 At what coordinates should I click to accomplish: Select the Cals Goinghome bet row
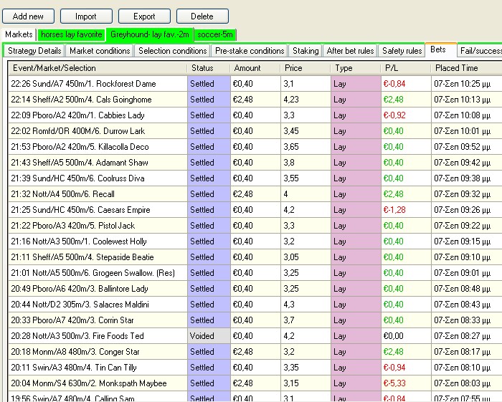255,100
